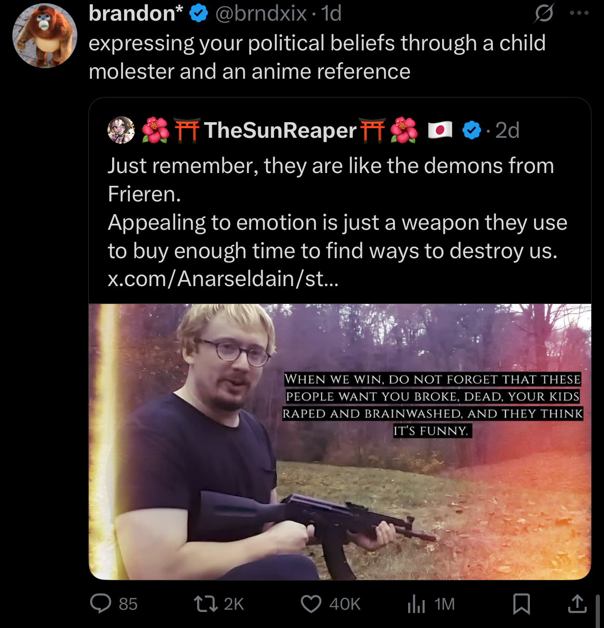Click the 40K likes count
Screen dimensions: 604x628
(345, 604)
